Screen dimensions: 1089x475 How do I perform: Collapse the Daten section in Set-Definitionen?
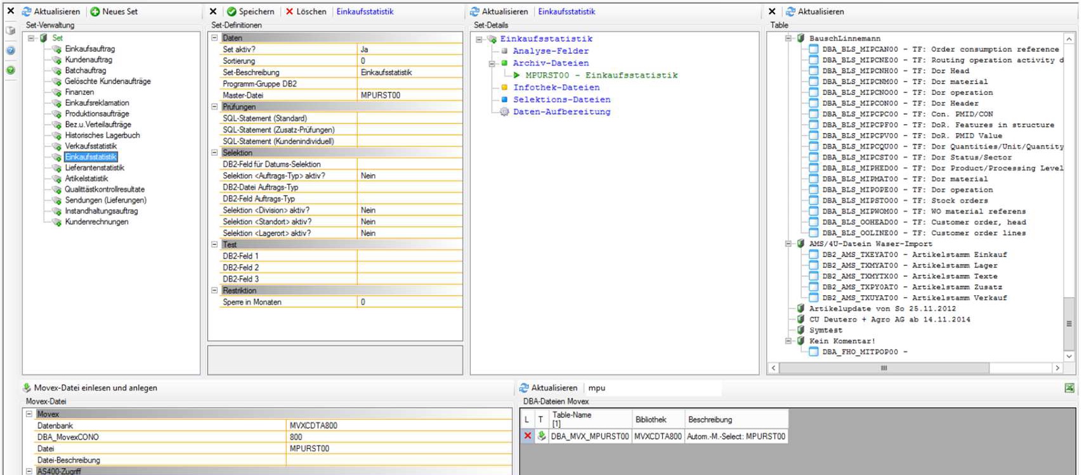214,37
